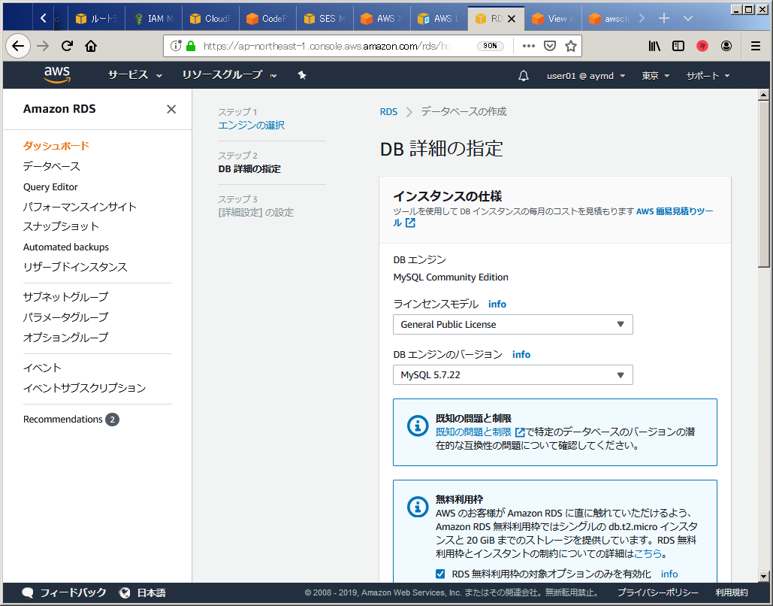The height and width of the screenshot is (606, 773).
Task: List all tabs with the down chevron
Action: pos(688,18)
